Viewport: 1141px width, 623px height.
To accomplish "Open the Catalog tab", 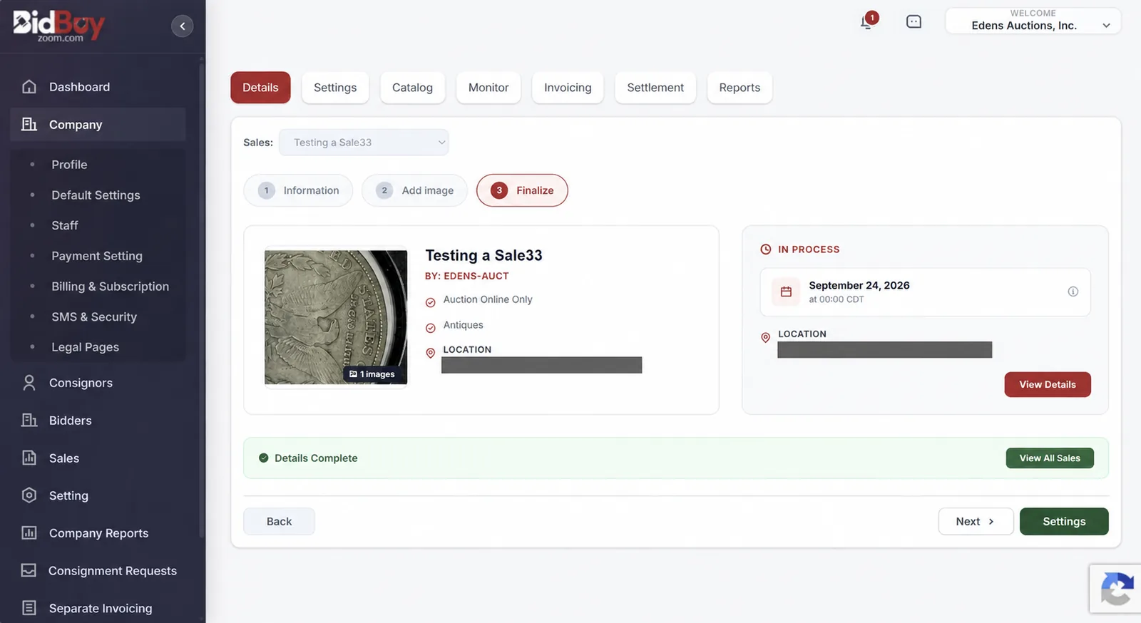I will point(412,88).
